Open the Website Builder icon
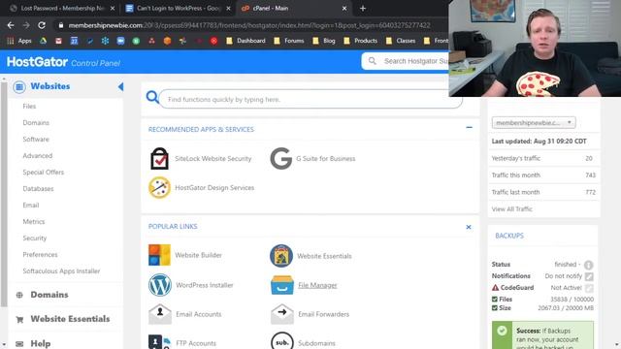This screenshot has width=621, height=349. tap(159, 255)
